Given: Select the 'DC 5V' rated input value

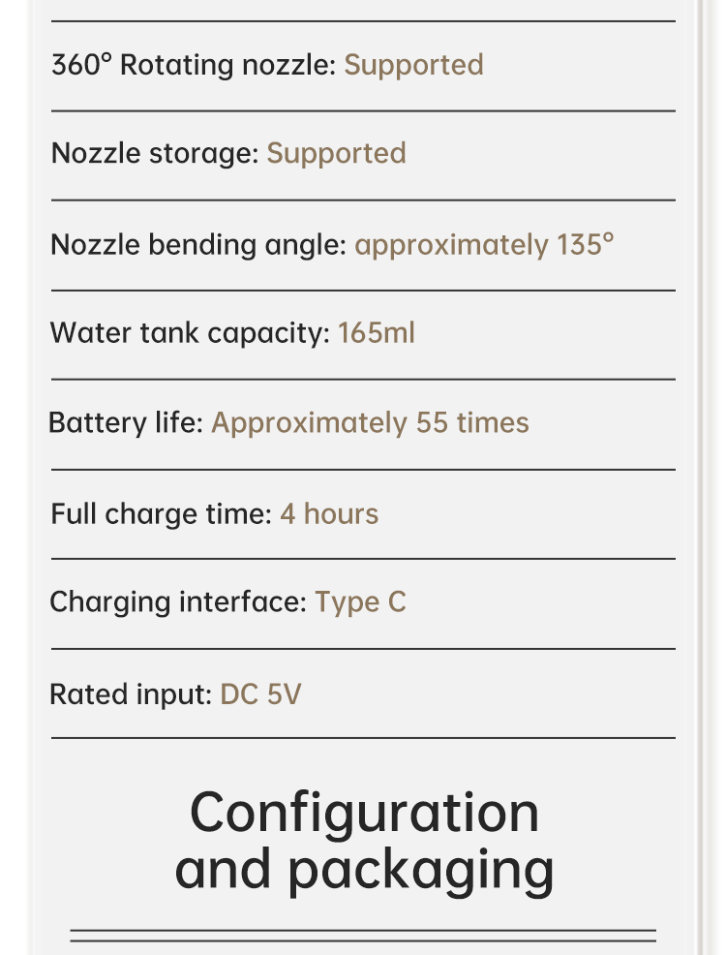Looking at the screenshot, I should (260, 693).
